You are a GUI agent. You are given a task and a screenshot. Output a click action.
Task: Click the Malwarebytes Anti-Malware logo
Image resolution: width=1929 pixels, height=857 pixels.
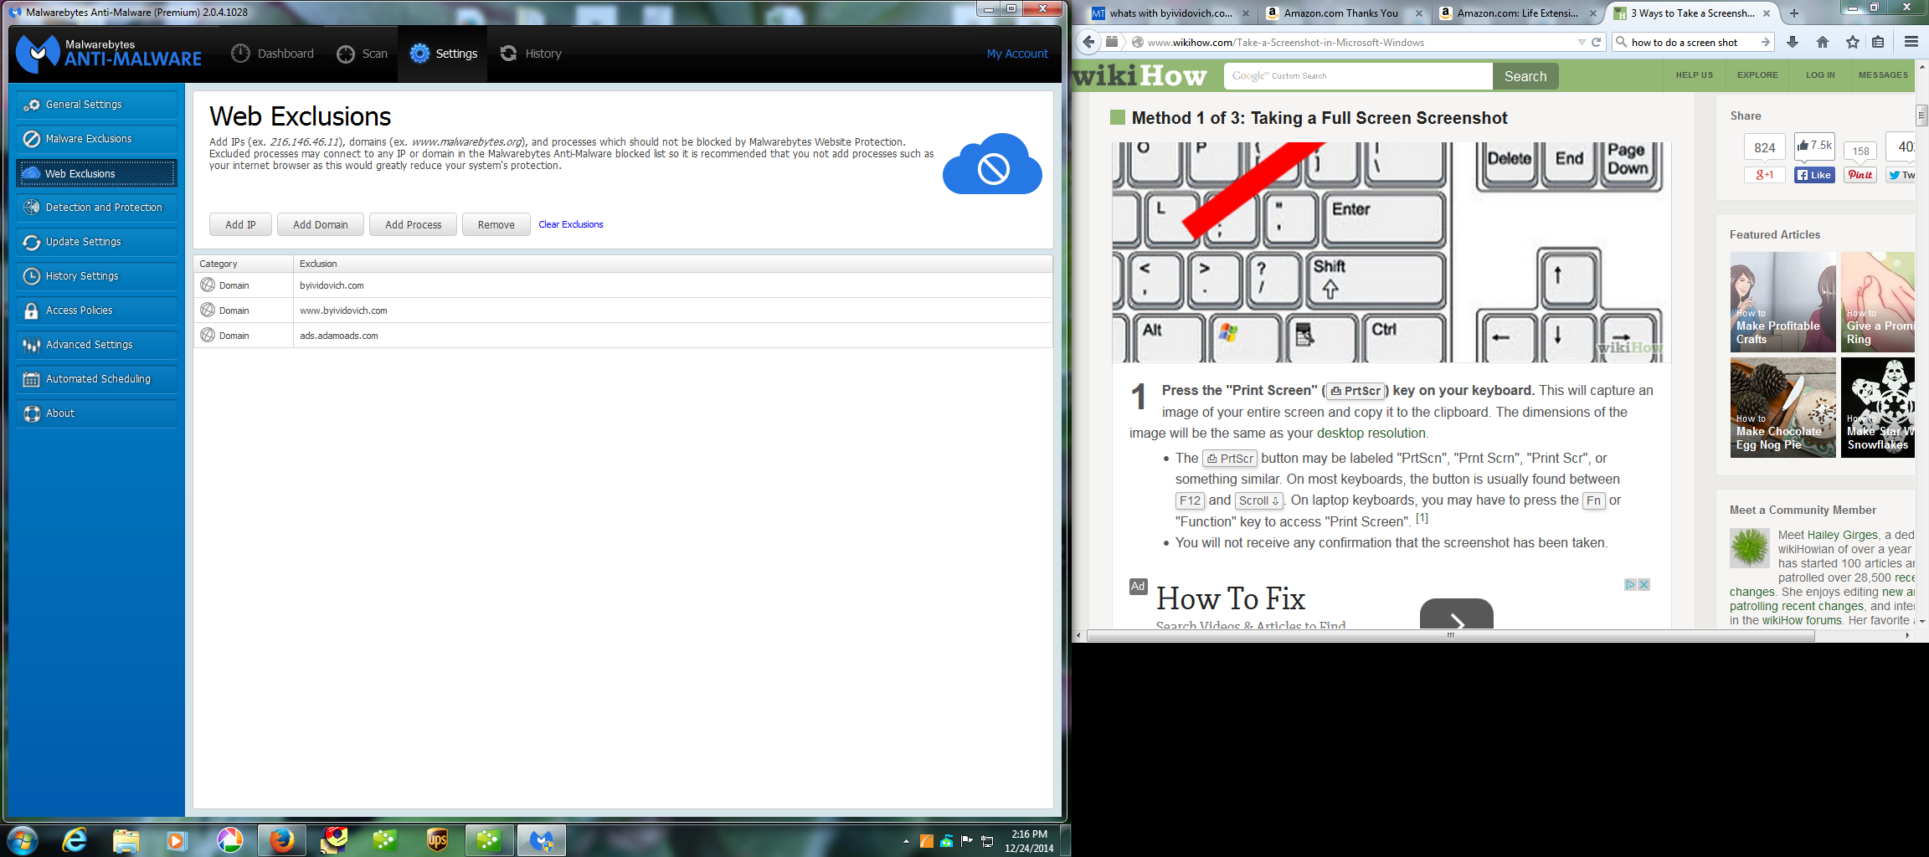coord(109,53)
